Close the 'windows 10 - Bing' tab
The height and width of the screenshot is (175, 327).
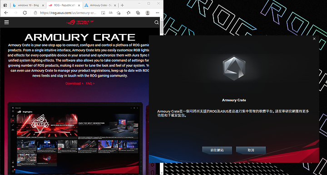(x=43, y=5)
